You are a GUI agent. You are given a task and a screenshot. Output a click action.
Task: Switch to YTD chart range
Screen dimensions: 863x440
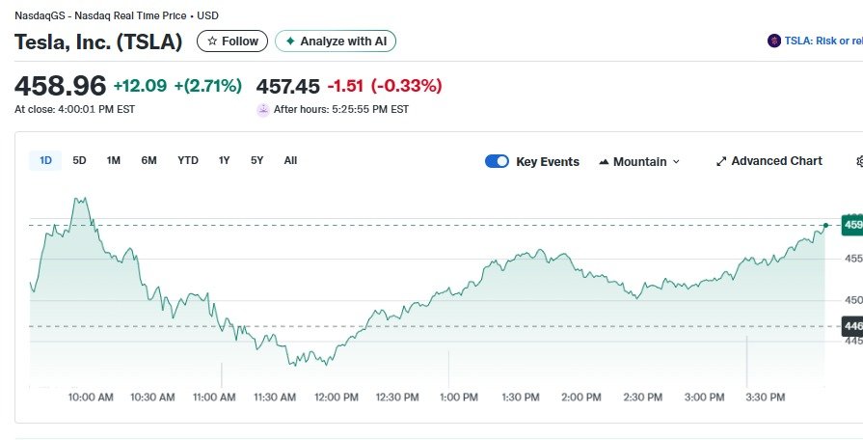point(188,160)
